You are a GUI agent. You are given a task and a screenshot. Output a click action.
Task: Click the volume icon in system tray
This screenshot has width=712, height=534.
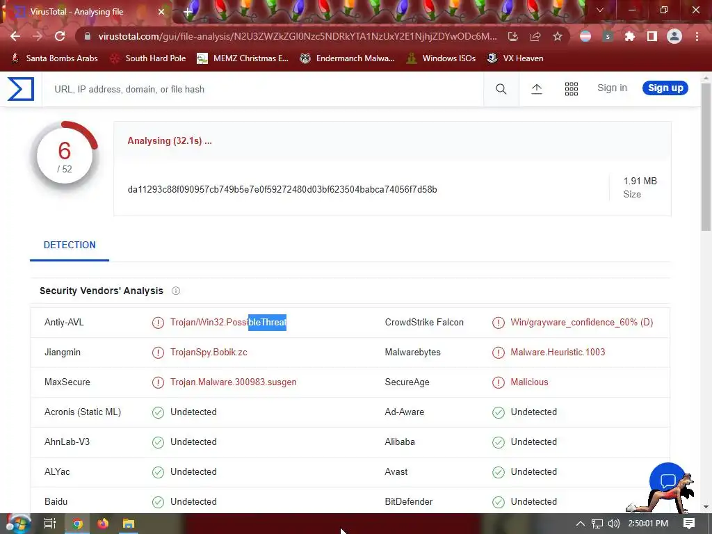(613, 524)
